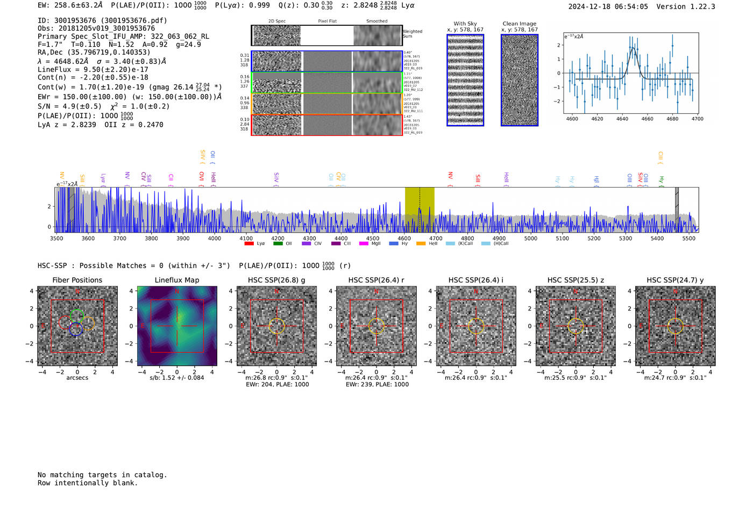Select the red fiber circle in Fiber Positions
Viewport: 753px width, 512px height.
(65, 322)
